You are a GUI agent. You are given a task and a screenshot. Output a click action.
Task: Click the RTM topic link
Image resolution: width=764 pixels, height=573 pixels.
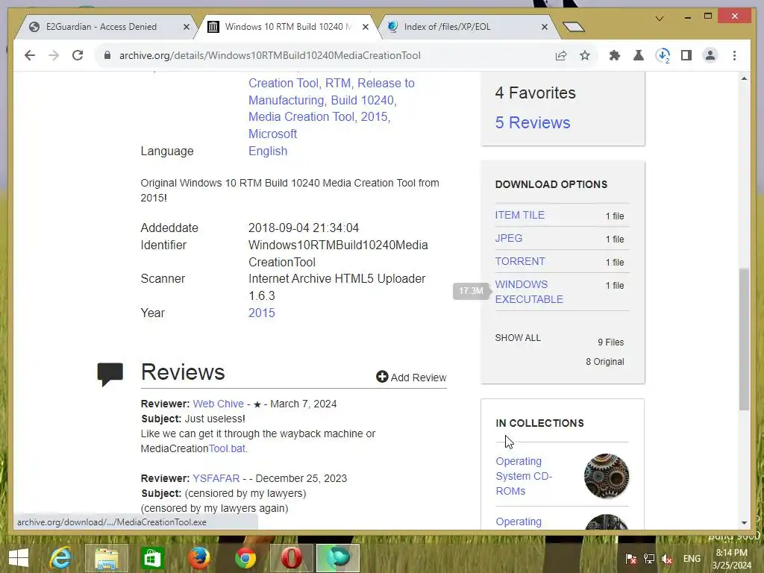click(338, 84)
